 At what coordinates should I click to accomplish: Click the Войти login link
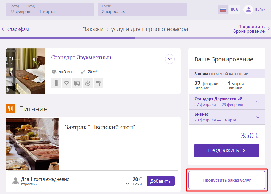point(260,10)
